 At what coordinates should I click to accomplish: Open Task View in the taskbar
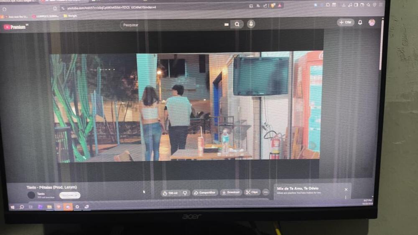[x=31, y=207]
